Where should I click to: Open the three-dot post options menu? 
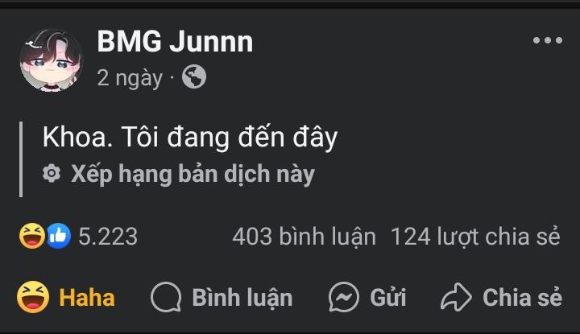[548, 40]
